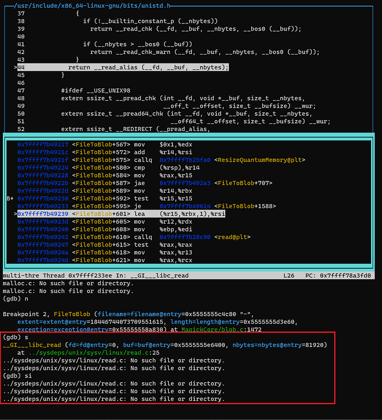Click the lea instruction at FileToBlob+601
The height and width of the screenshot is (420, 382).
point(180,214)
